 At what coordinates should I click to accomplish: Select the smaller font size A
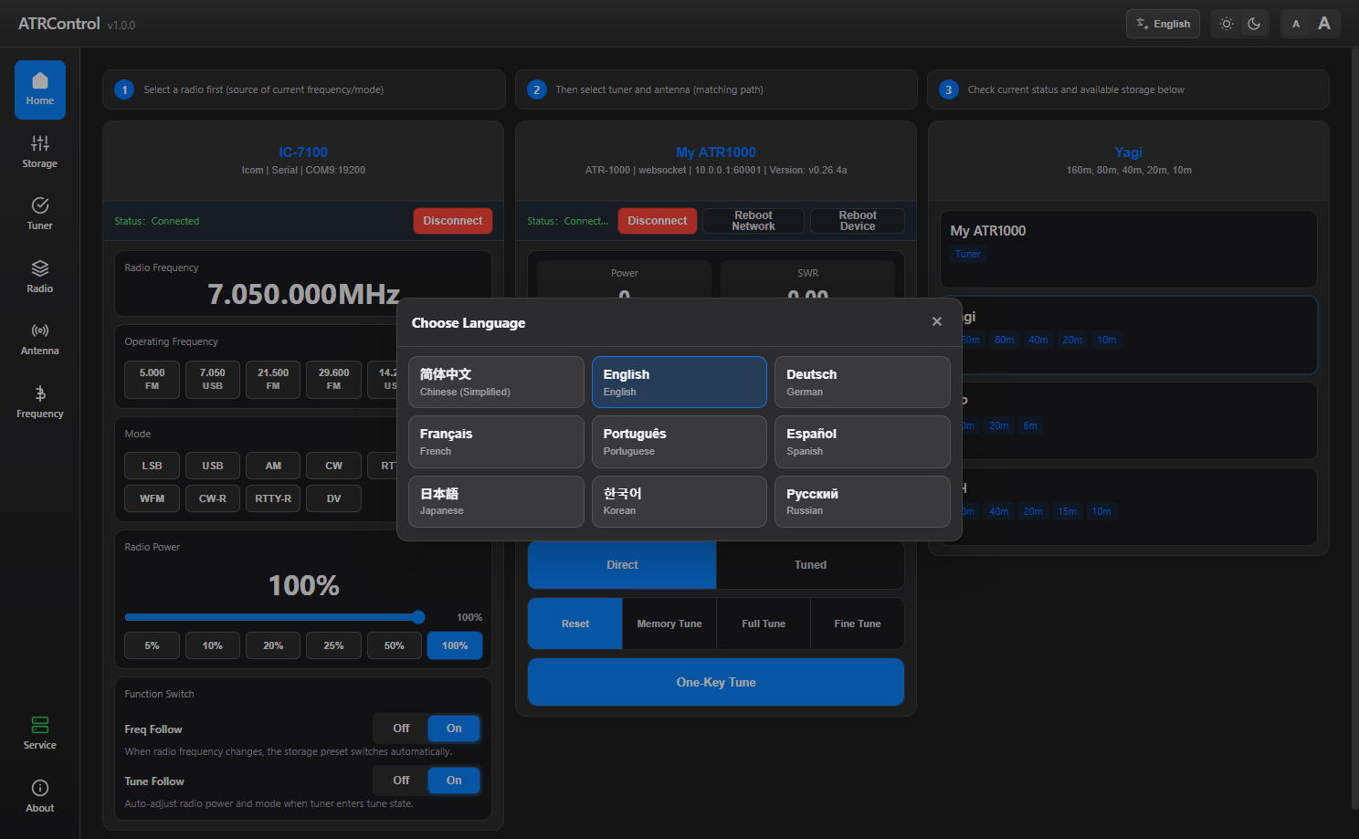click(x=1296, y=24)
